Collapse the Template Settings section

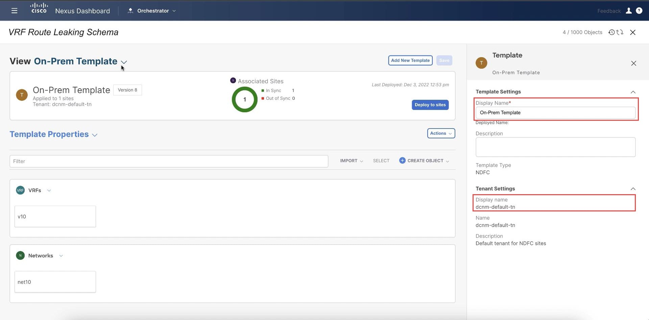pos(633,92)
